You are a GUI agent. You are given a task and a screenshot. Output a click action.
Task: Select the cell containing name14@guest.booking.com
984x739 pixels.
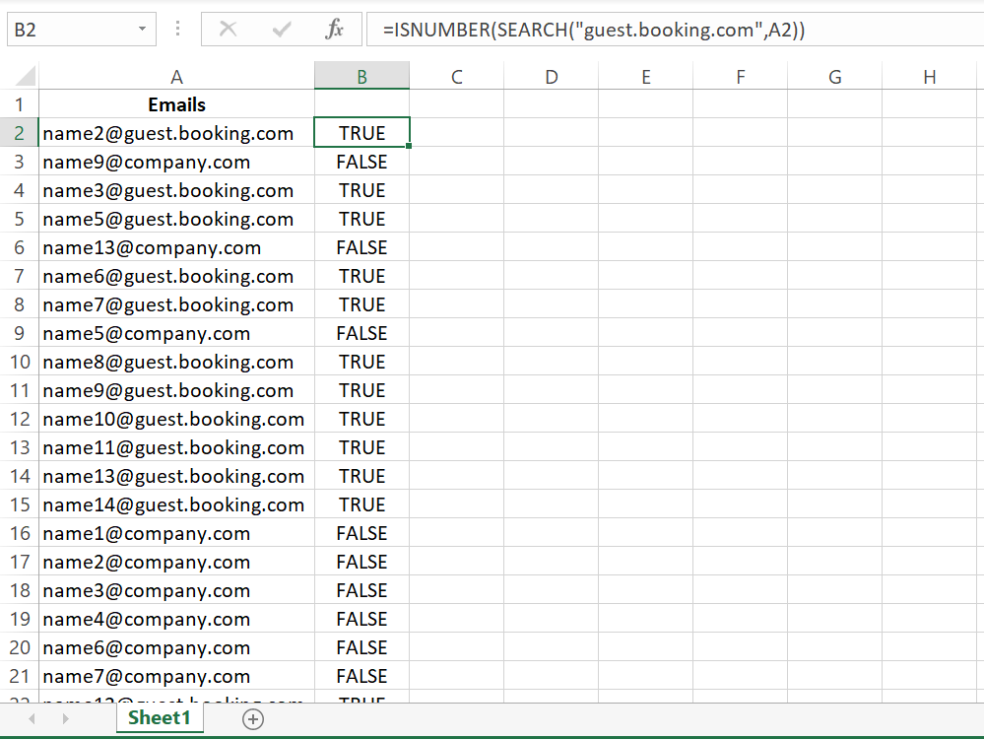tap(175, 504)
